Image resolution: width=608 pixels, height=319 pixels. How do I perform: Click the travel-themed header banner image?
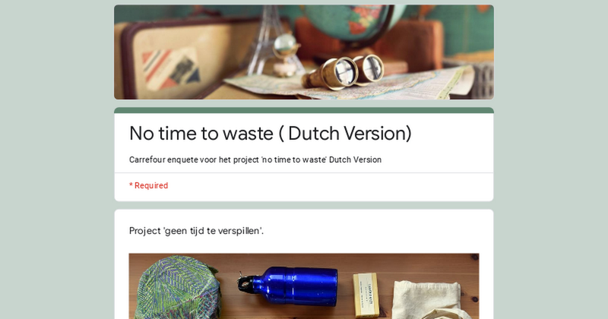303,52
